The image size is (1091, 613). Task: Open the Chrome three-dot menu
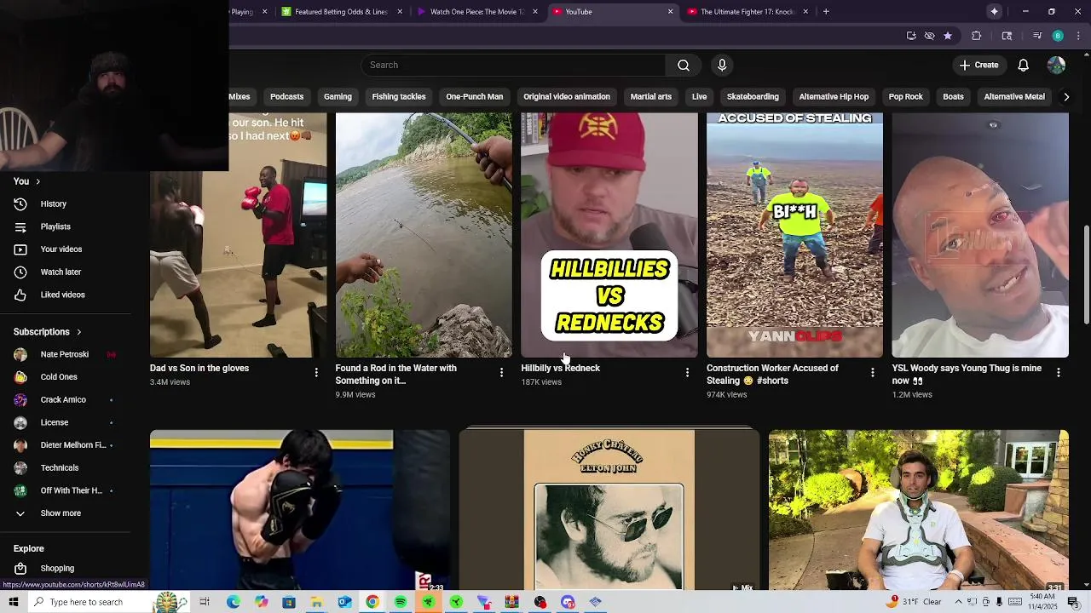coord(1078,36)
